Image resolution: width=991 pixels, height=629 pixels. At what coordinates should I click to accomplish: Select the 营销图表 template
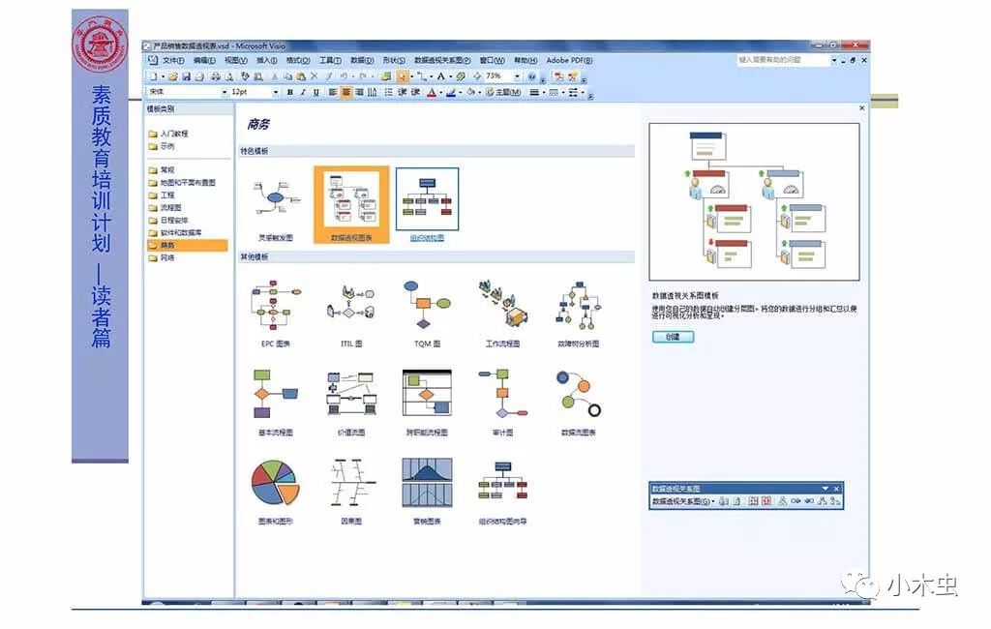click(427, 492)
